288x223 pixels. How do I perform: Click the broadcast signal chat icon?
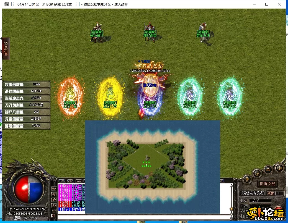(54, 211)
